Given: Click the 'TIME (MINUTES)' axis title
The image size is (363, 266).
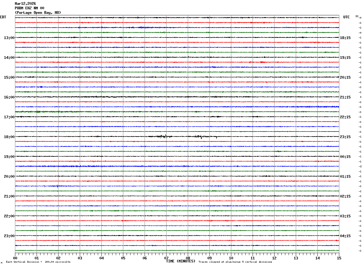Looking at the screenshot, I should [181, 261].
